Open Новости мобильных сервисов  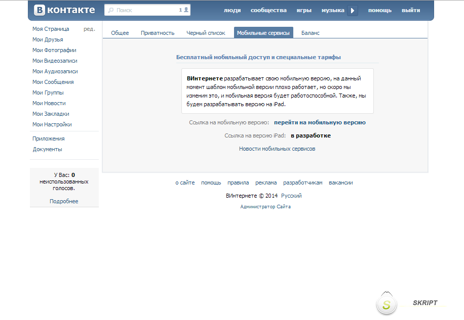tap(277, 149)
